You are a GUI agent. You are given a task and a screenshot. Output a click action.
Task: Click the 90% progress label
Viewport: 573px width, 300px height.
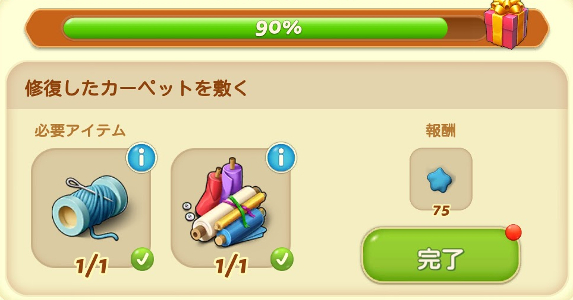pos(278,28)
